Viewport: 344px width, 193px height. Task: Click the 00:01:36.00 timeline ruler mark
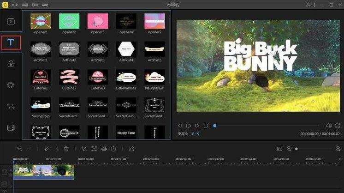click(x=119, y=159)
